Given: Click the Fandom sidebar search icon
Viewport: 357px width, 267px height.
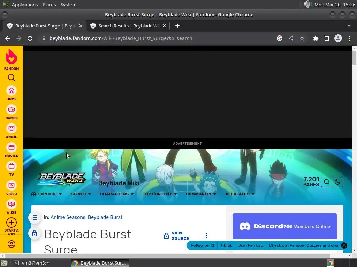Looking at the screenshot, I should click(x=12, y=78).
